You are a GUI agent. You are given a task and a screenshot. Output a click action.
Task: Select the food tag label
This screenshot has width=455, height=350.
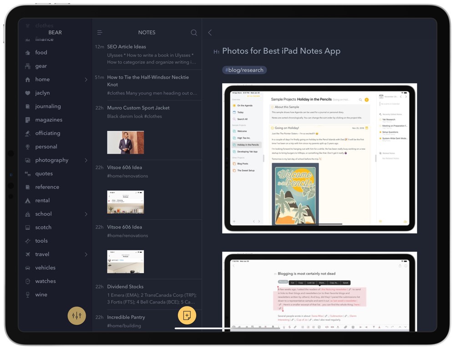[41, 52]
